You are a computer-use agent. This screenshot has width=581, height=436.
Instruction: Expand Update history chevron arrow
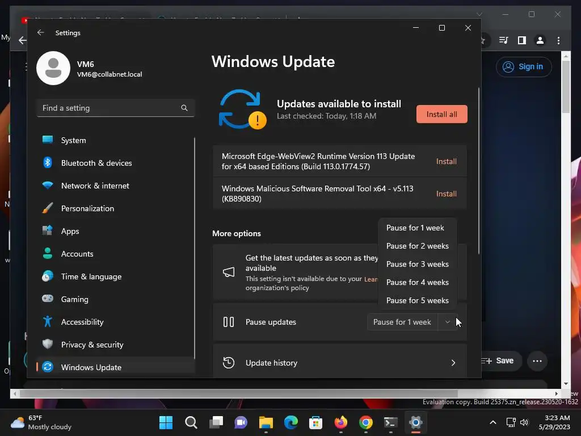click(x=453, y=363)
